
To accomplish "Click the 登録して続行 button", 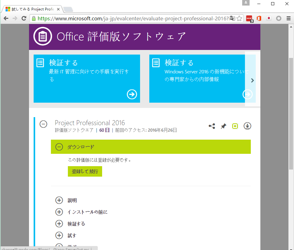I will click(85, 171).
